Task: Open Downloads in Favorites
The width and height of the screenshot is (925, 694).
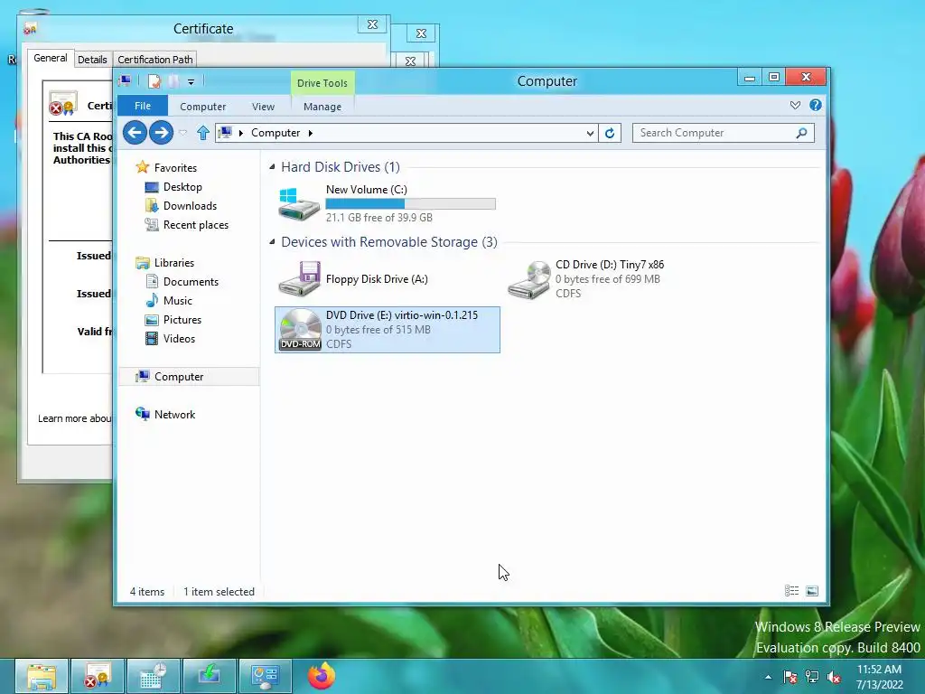Action: click(x=190, y=205)
